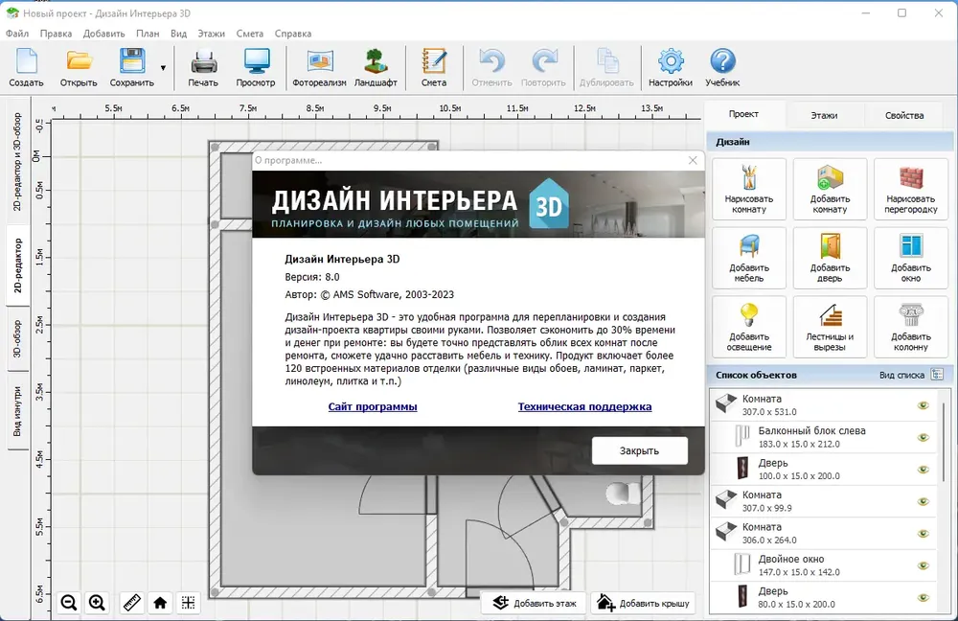Open the Сайт программы link

(x=373, y=406)
